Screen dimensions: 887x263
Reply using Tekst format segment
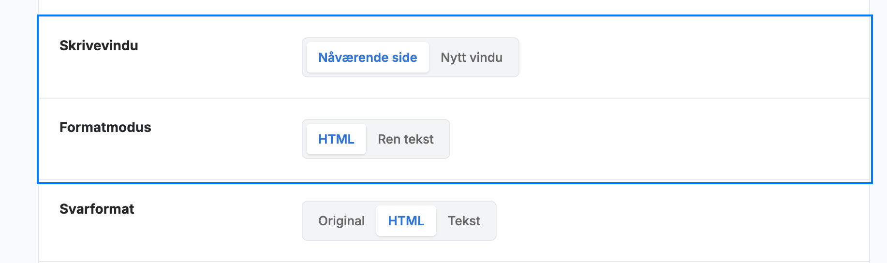pos(464,221)
